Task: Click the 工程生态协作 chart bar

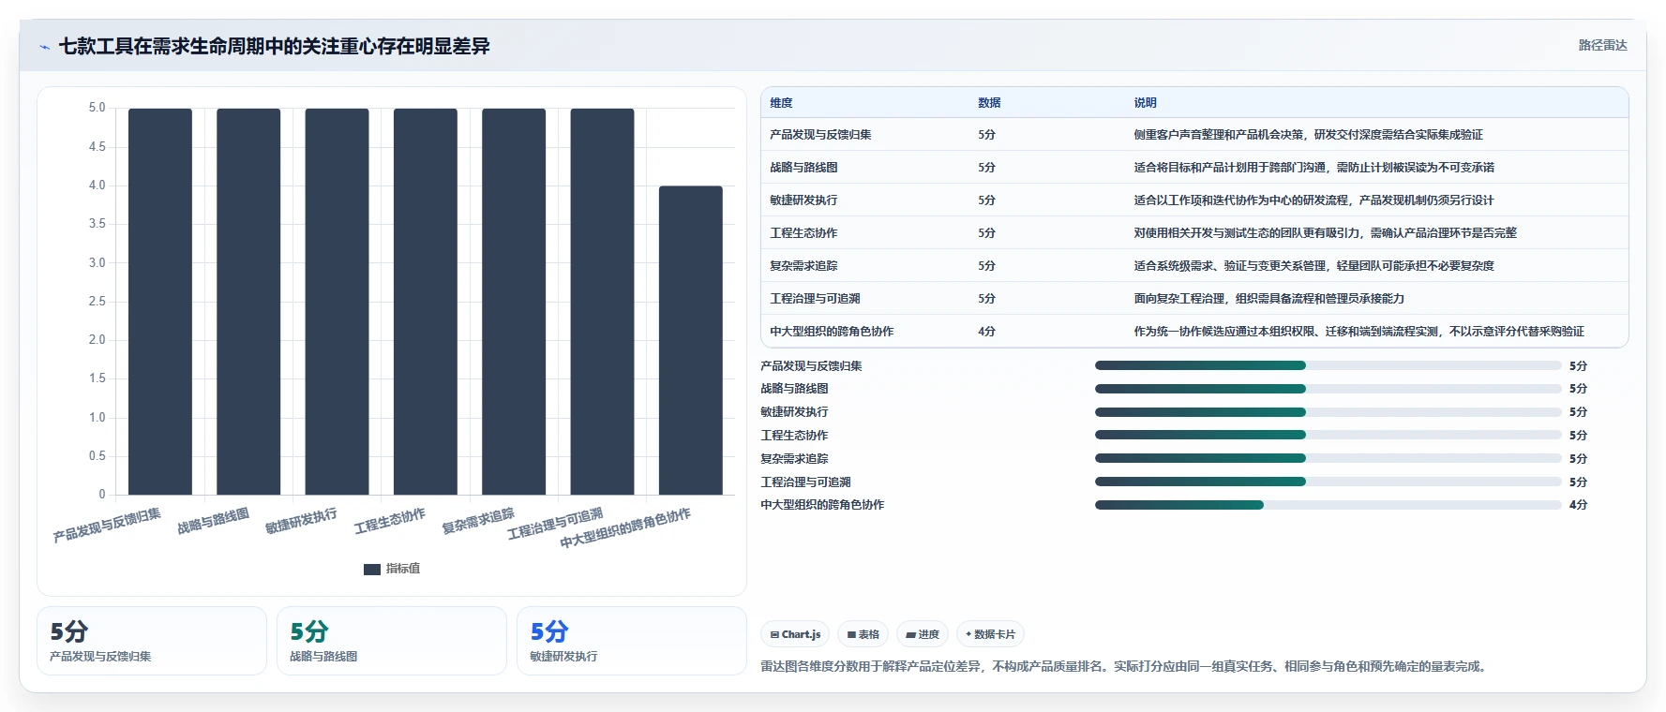Action: point(426,302)
